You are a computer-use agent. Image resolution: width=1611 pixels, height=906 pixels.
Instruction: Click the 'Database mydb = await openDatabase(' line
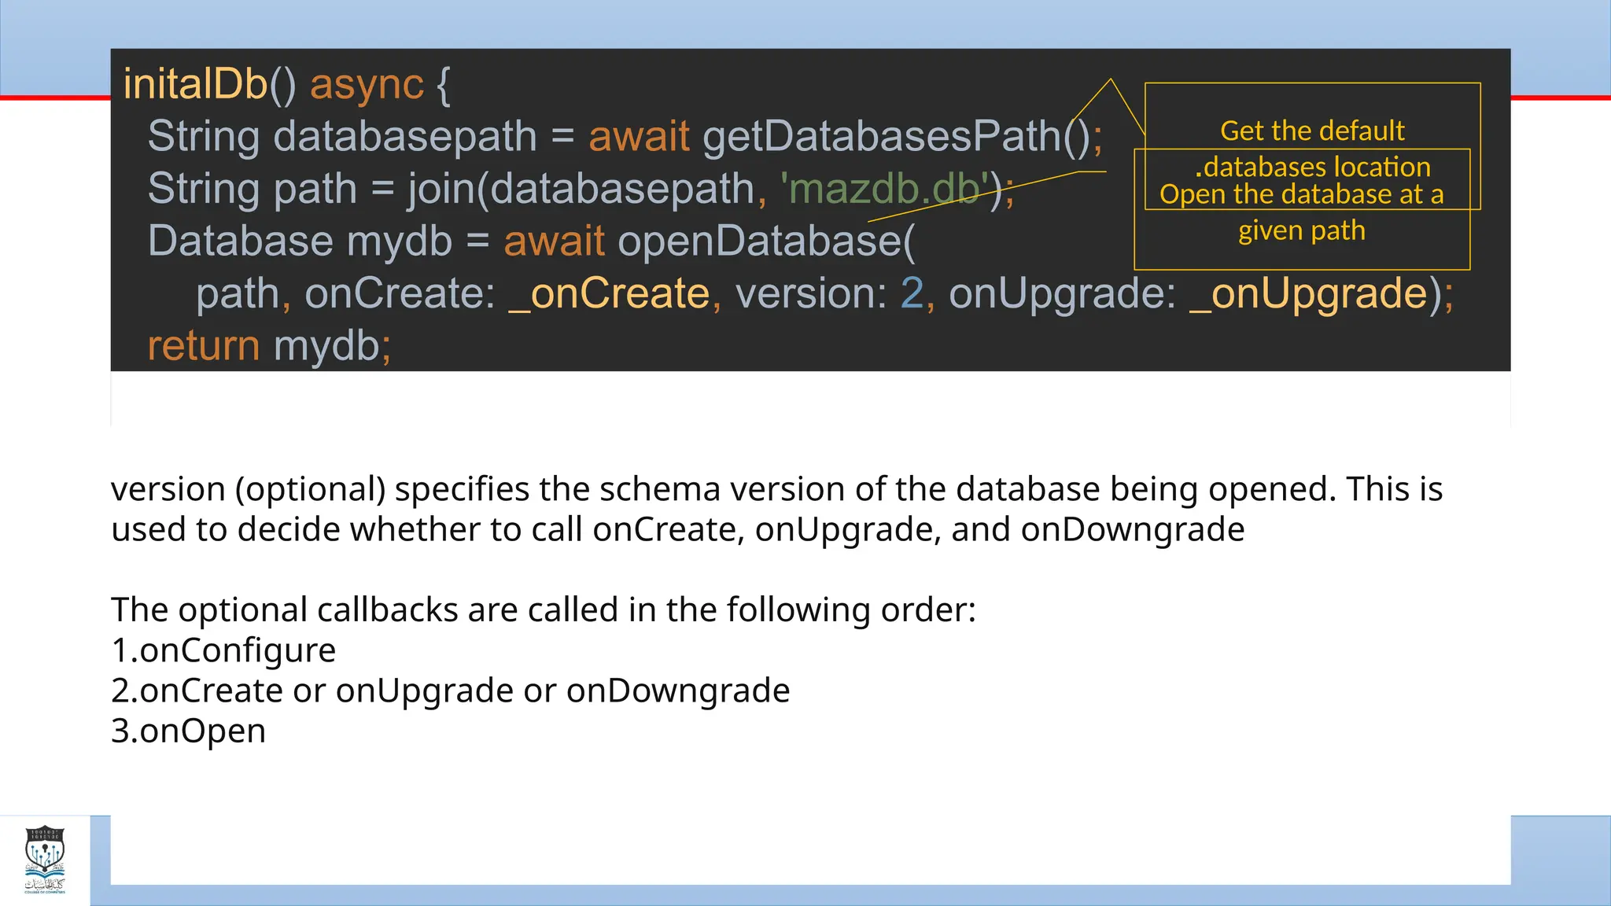click(532, 241)
